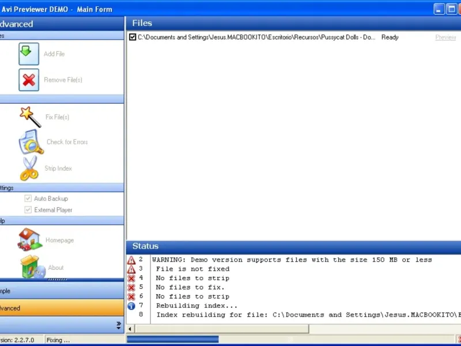Open the About box icon
Viewport: 461px width, 346px height.
click(33, 267)
